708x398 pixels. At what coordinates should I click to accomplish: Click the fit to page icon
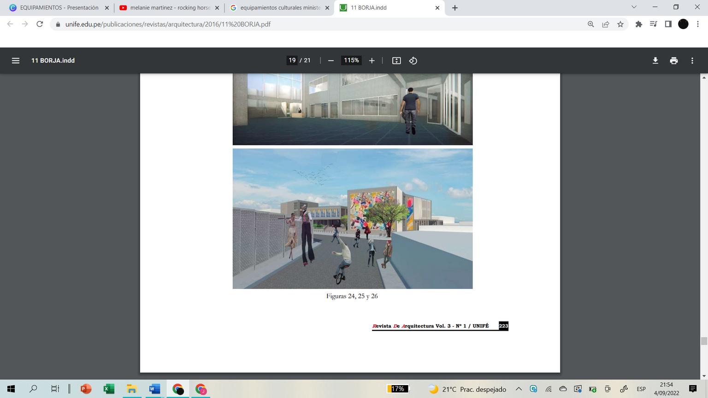pyautogui.click(x=396, y=60)
